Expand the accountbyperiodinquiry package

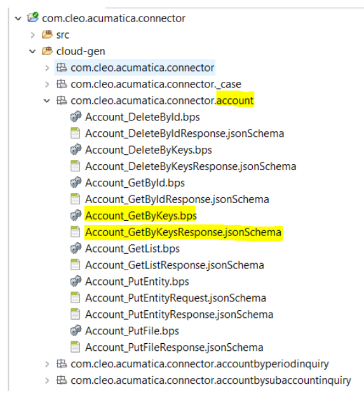tap(47, 364)
